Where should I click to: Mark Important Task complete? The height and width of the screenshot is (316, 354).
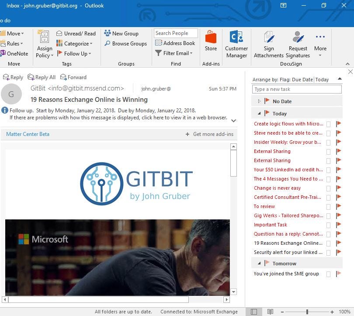(x=328, y=225)
